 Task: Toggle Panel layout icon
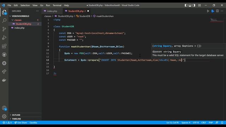[x=190, y=5]
